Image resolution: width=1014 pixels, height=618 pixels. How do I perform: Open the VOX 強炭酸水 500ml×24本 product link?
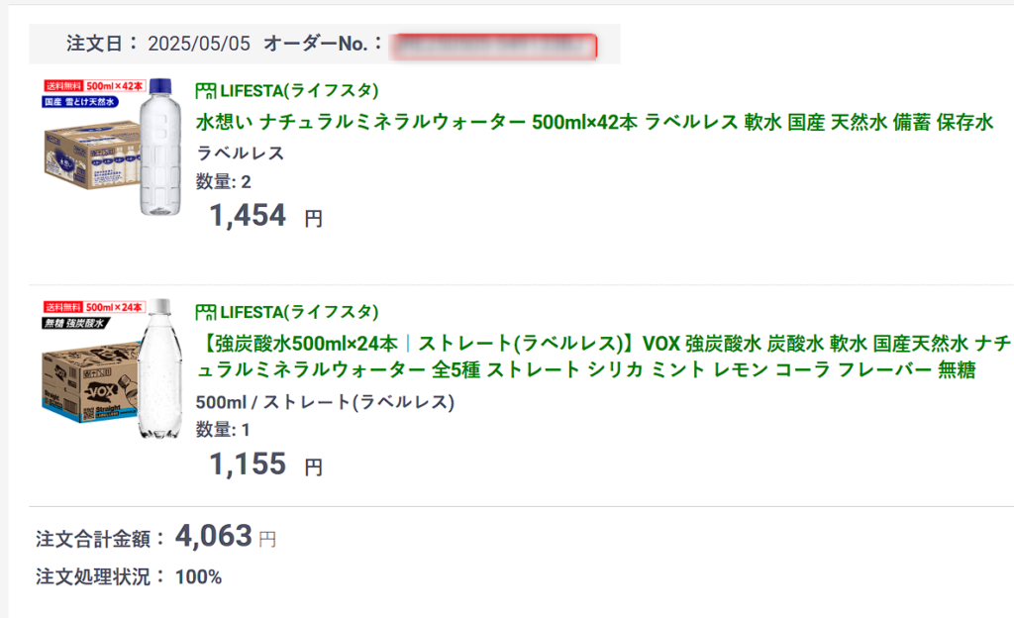point(603,357)
